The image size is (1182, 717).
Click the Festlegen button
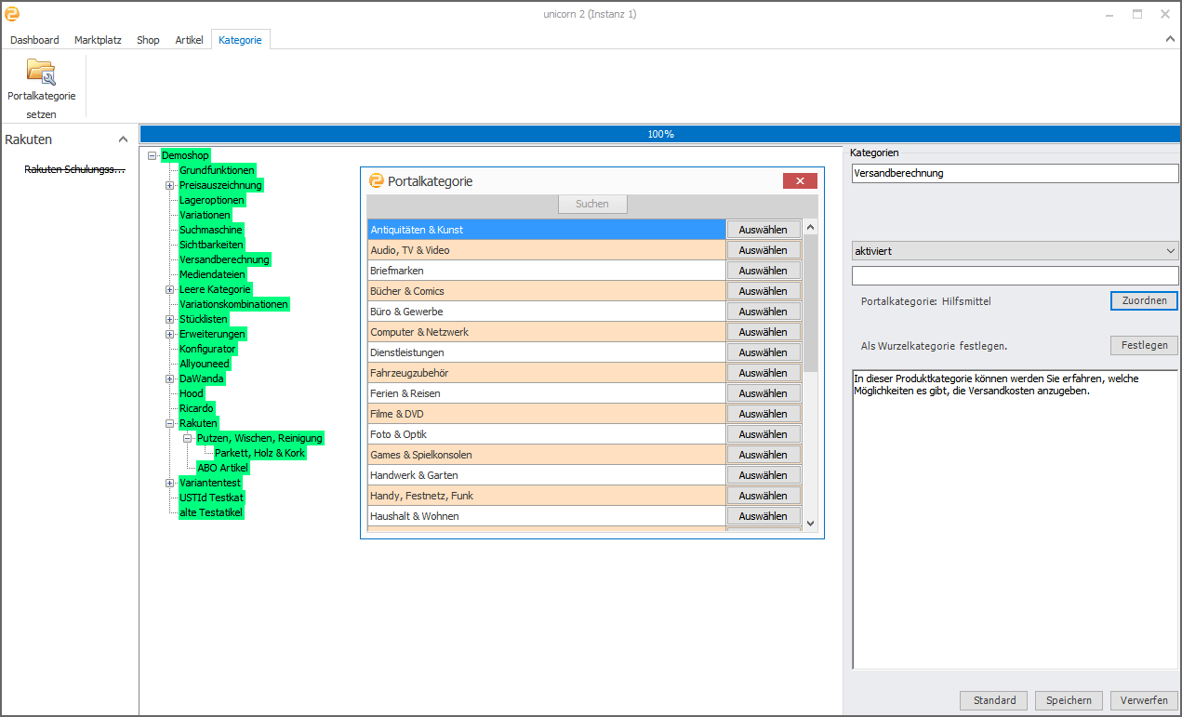coord(1143,345)
